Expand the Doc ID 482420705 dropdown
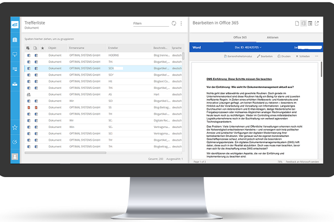The image size is (334, 222). (248, 48)
